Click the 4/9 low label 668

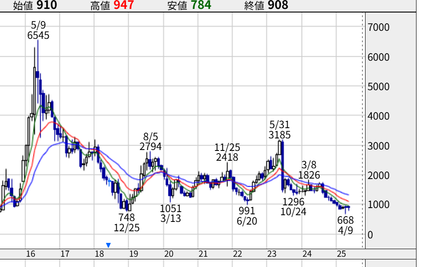pyautogui.click(x=345, y=220)
